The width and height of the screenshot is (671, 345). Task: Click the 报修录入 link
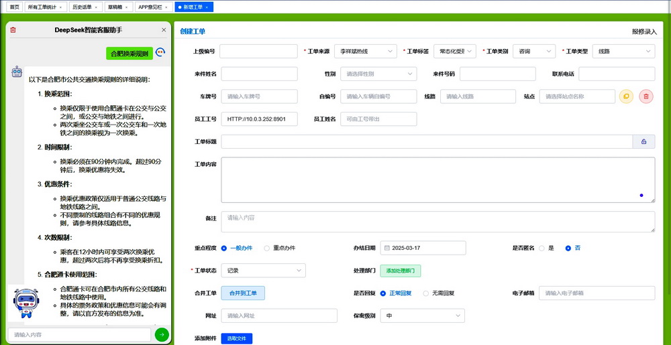(644, 31)
